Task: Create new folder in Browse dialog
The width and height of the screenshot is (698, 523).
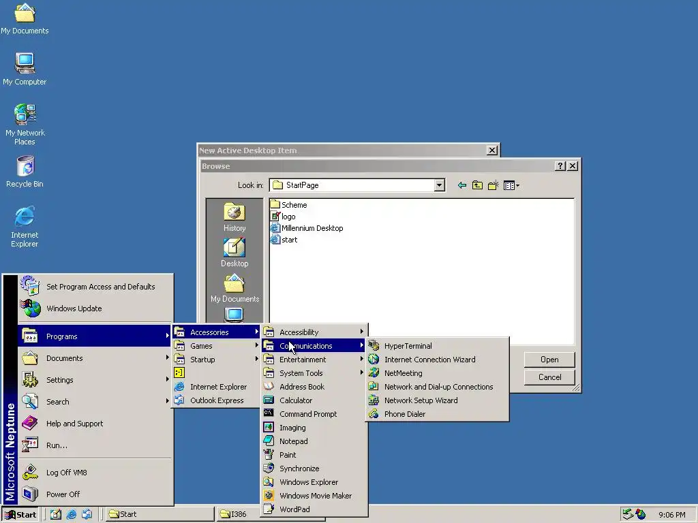Action: [493, 185]
